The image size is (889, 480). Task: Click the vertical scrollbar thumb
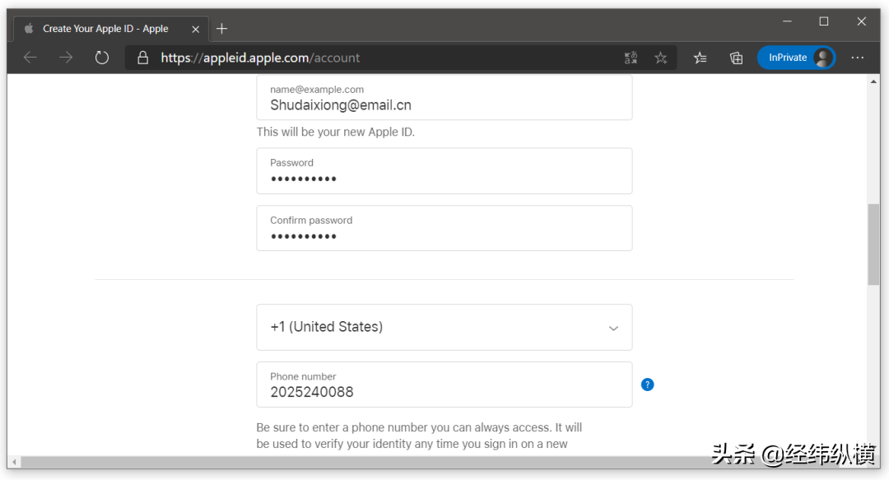[873, 245]
